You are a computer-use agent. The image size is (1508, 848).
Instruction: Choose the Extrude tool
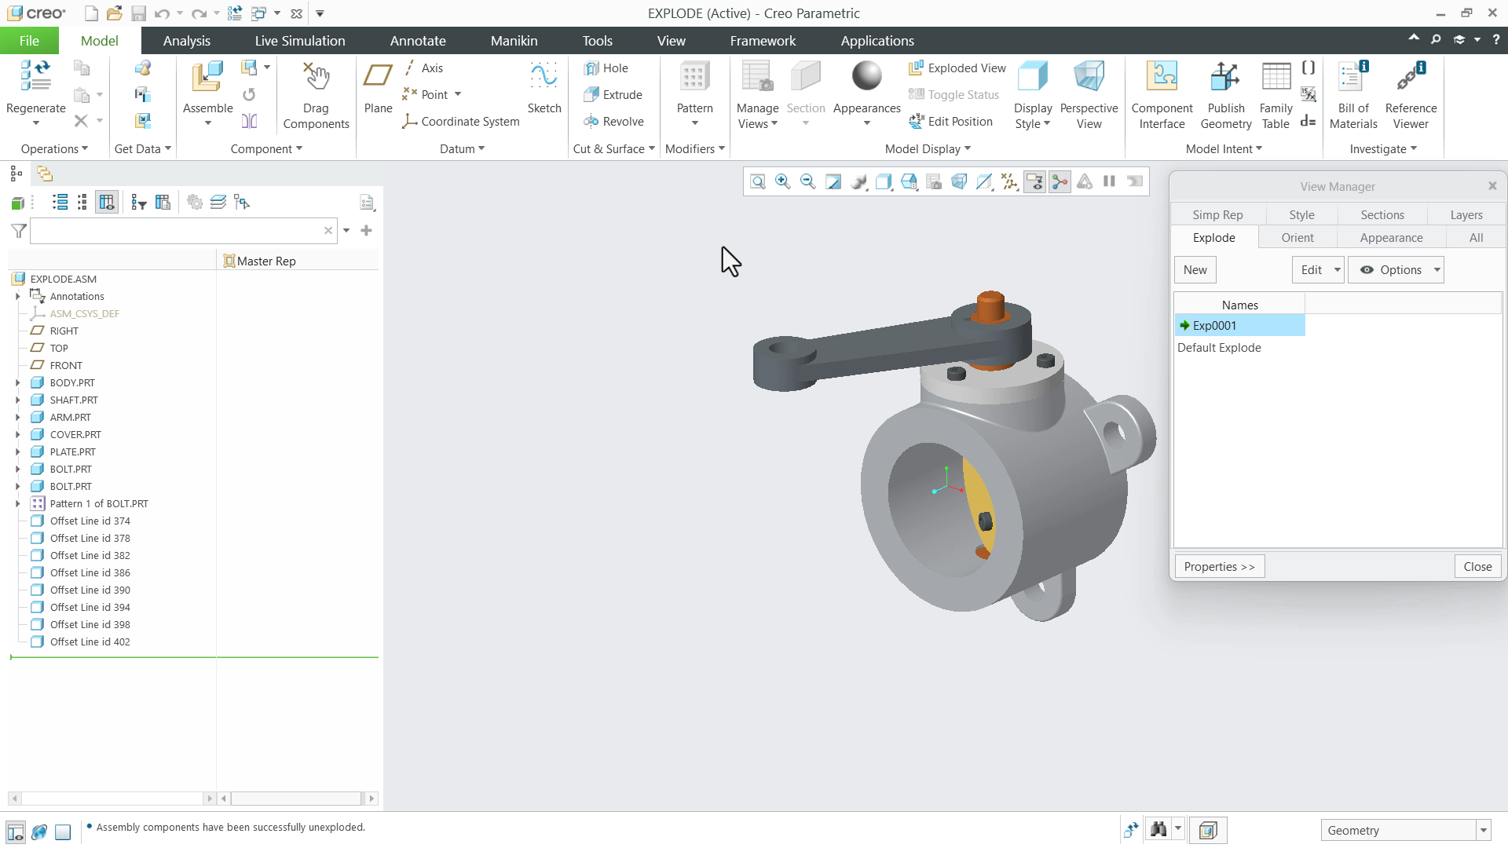[613, 95]
